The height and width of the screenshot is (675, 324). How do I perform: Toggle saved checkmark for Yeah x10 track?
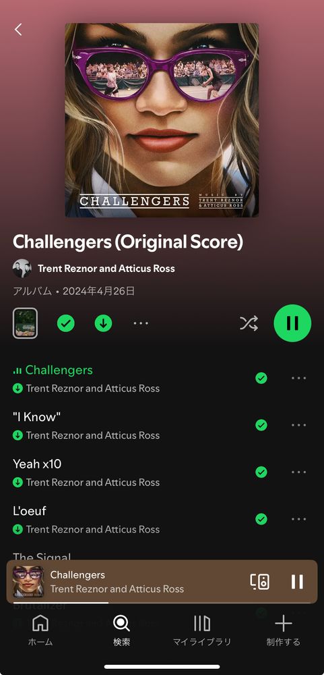point(261,472)
